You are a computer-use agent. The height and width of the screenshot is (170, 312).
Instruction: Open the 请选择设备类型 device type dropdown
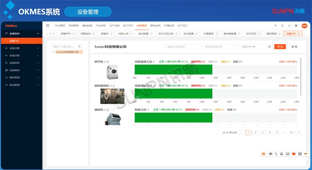(221, 46)
